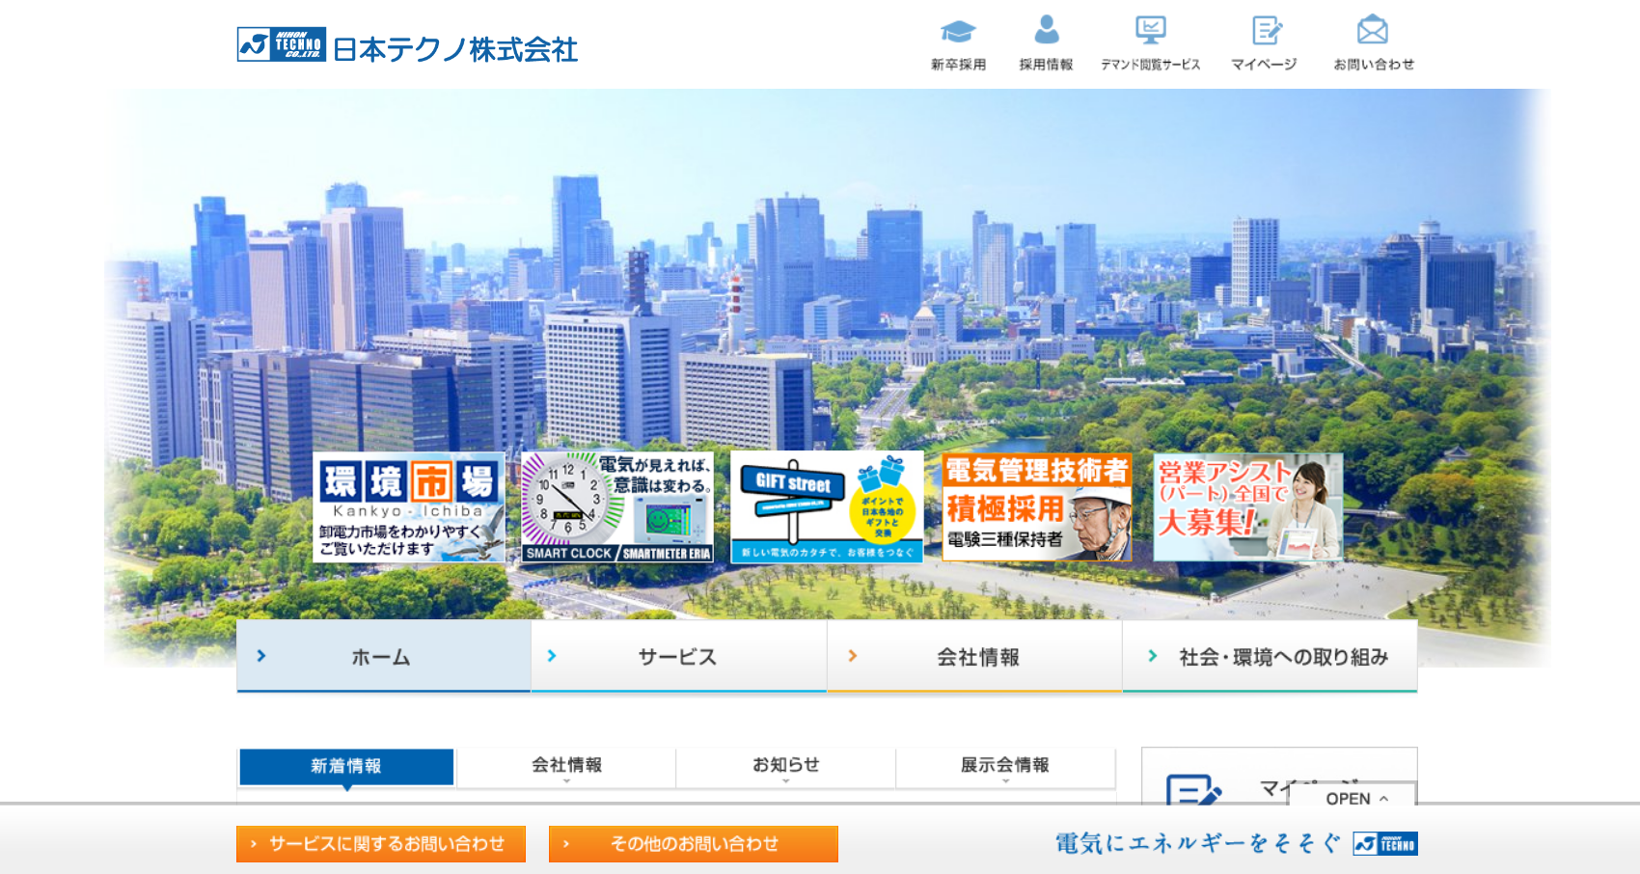Open デマンド閲覧サービス via the monitor icon

[x=1152, y=30]
